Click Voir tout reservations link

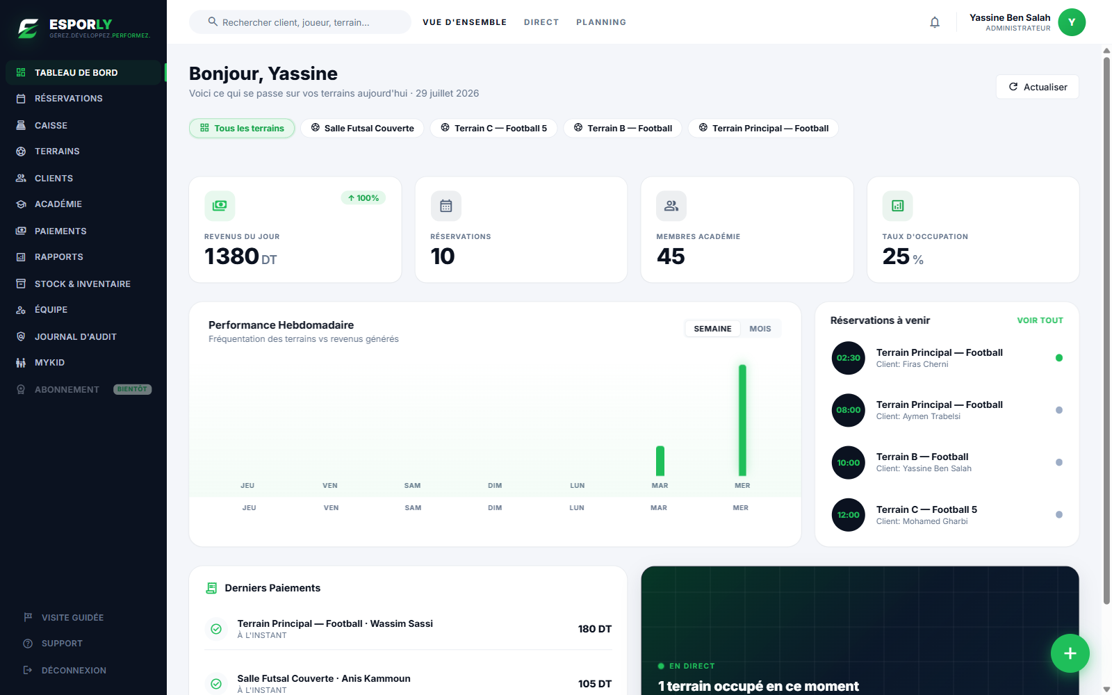pos(1040,320)
